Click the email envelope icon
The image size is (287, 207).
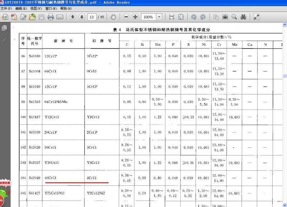[x=60, y=17]
